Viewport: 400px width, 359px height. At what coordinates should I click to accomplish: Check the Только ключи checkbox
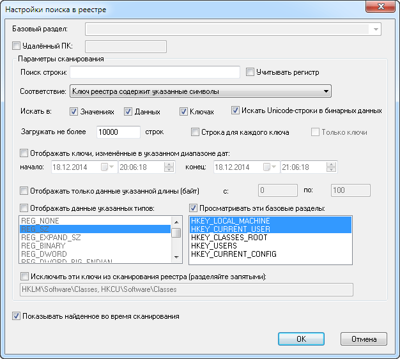(315, 132)
